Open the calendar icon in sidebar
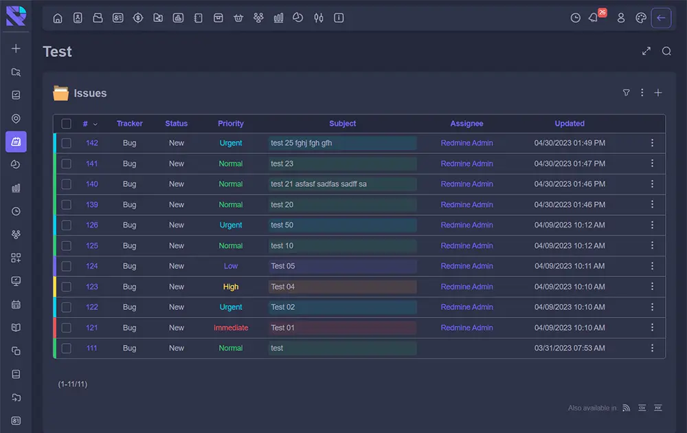 pyautogui.click(x=16, y=304)
